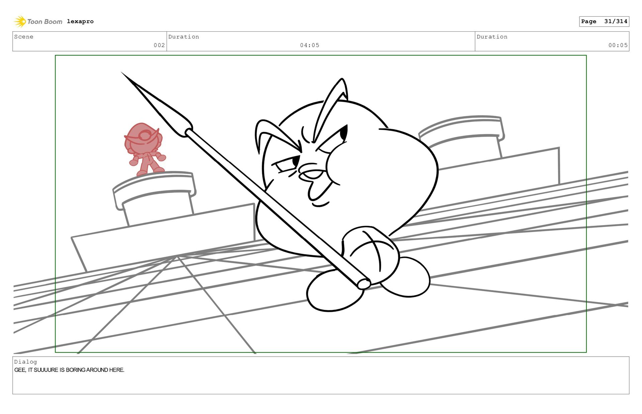The image size is (642, 414).
Task: Click the panel duration value '00:05'
Action: tap(618, 45)
